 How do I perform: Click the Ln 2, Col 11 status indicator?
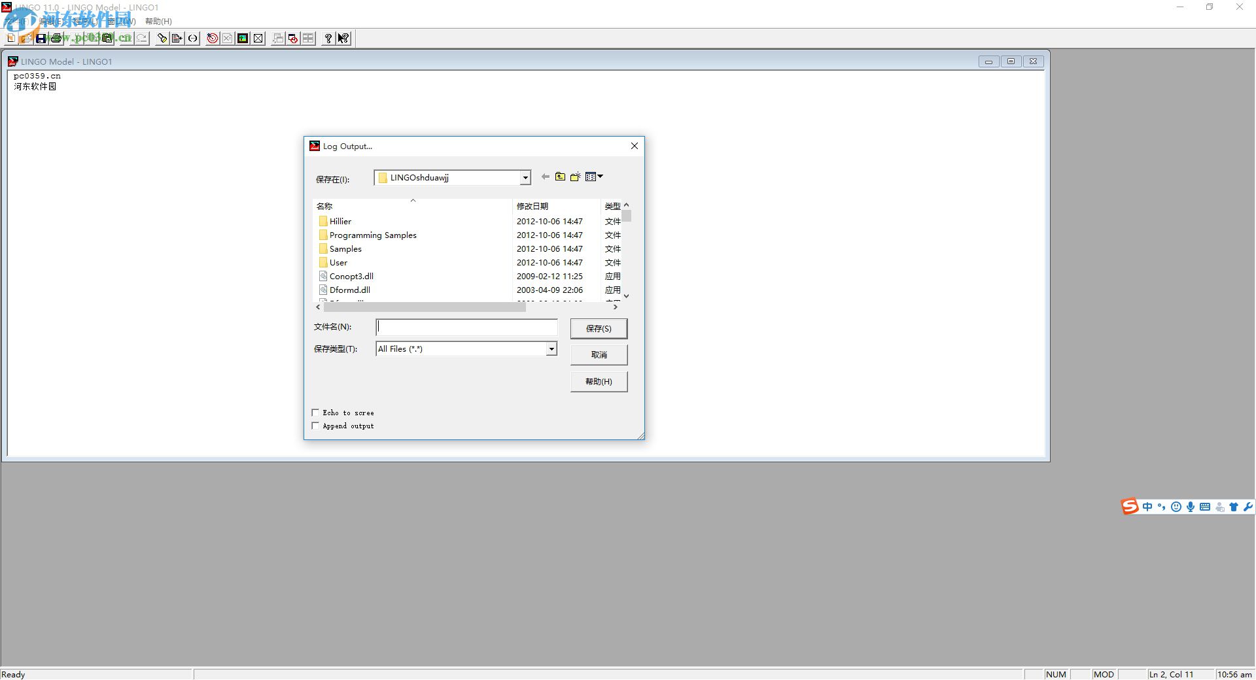1171,674
